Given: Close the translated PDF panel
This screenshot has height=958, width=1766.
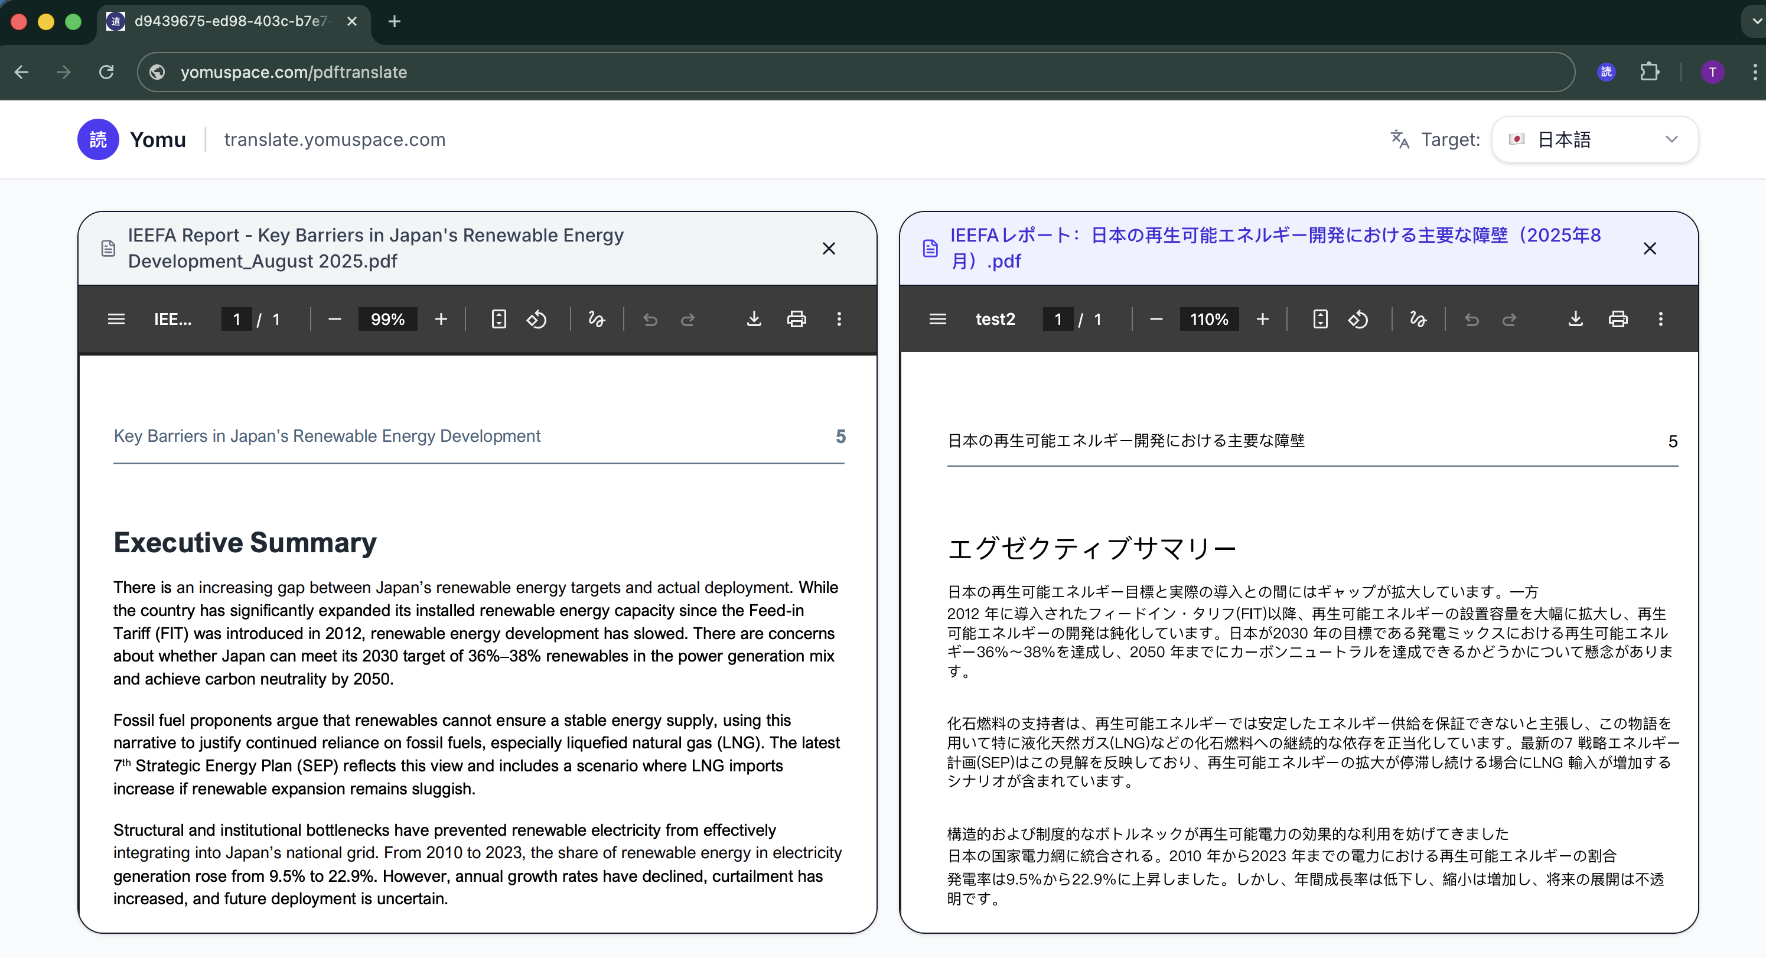Looking at the screenshot, I should point(1650,248).
